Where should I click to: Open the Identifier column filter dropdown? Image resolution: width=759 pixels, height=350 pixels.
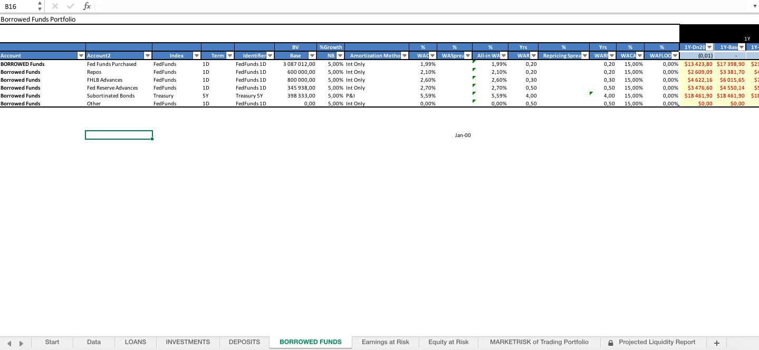pos(270,55)
